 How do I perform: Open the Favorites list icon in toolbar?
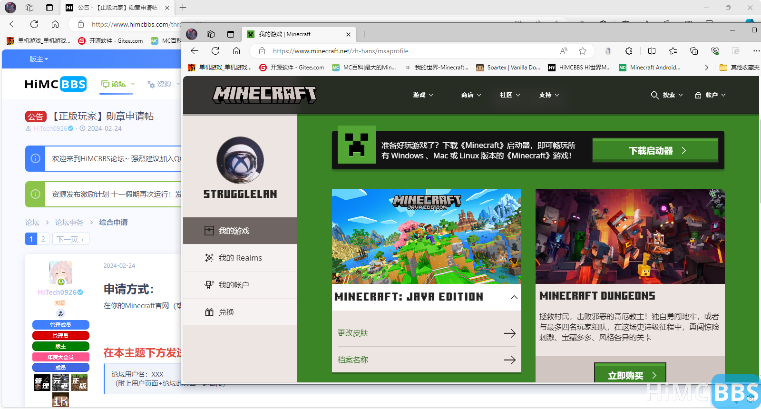(x=673, y=51)
